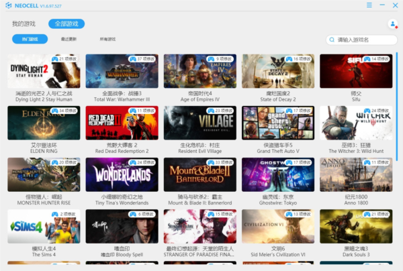Viewport: 403px width, 271px height.
Task: Select the 最近更新 filter
Action: (69, 40)
